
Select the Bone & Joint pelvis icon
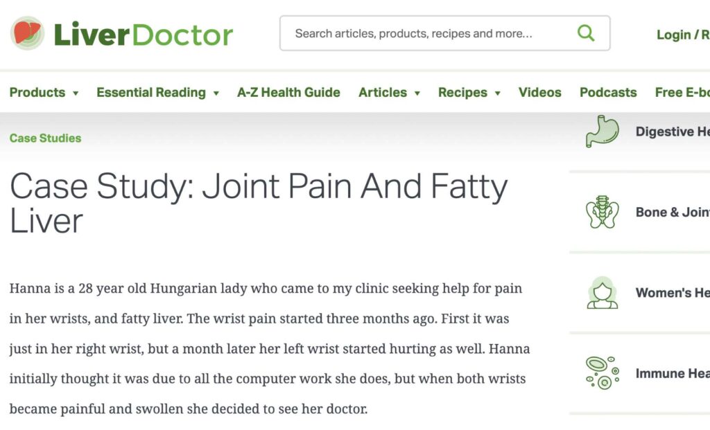601,213
